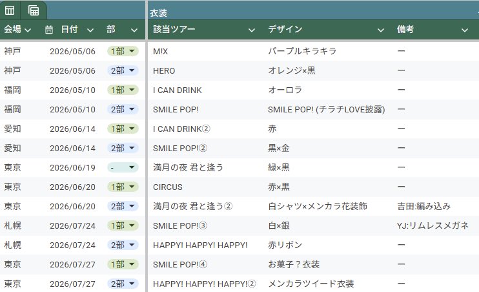Screen dimensions: 479x292
Task: Click the calendar icon beside 日付 header
Action: (x=49, y=30)
